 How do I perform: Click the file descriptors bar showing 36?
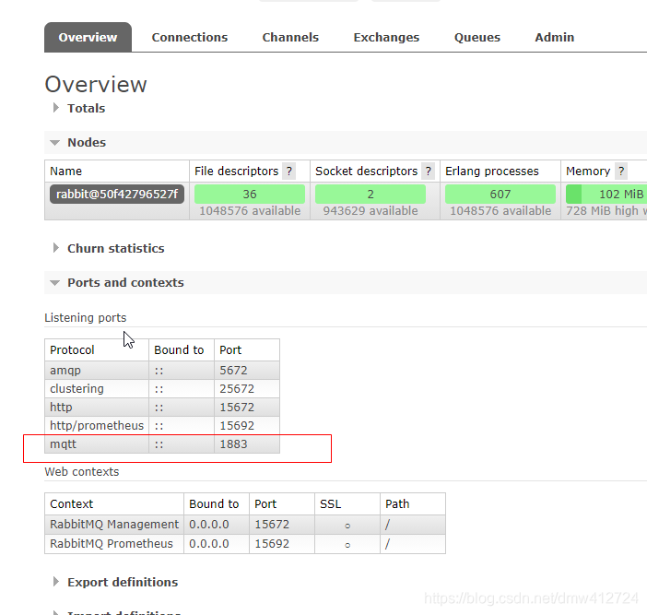[x=250, y=194]
